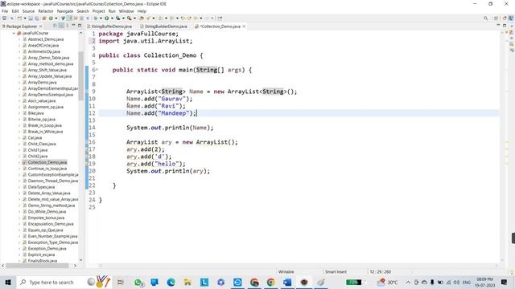Collapse the javaFullCourse package node
Image resolution: width=515 pixels, height=289 pixels.
pos(14,33)
